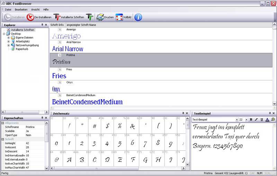This screenshot has height=176, width=277.
Task: Select the ampersand glyph in Zeichensatz
Action: click(x=133, y=126)
